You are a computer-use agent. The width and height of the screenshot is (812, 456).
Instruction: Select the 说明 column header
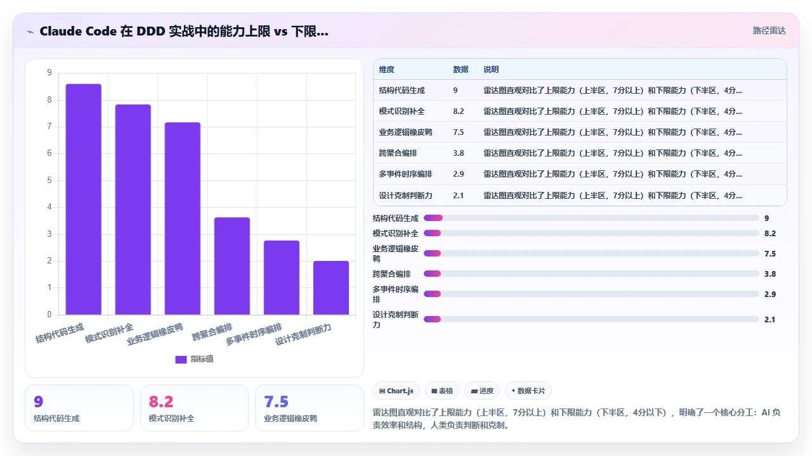[491, 69]
